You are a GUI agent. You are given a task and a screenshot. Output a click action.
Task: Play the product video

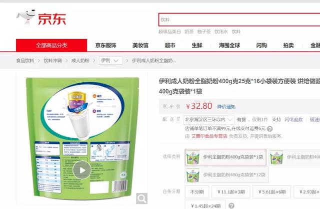pos(82,170)
